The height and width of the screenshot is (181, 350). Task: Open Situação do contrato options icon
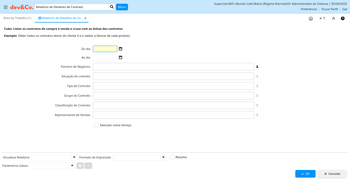click(257, 76)
